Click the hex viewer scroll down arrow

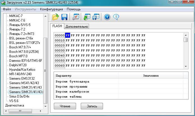pyautogui.click(x=186, y=66)
